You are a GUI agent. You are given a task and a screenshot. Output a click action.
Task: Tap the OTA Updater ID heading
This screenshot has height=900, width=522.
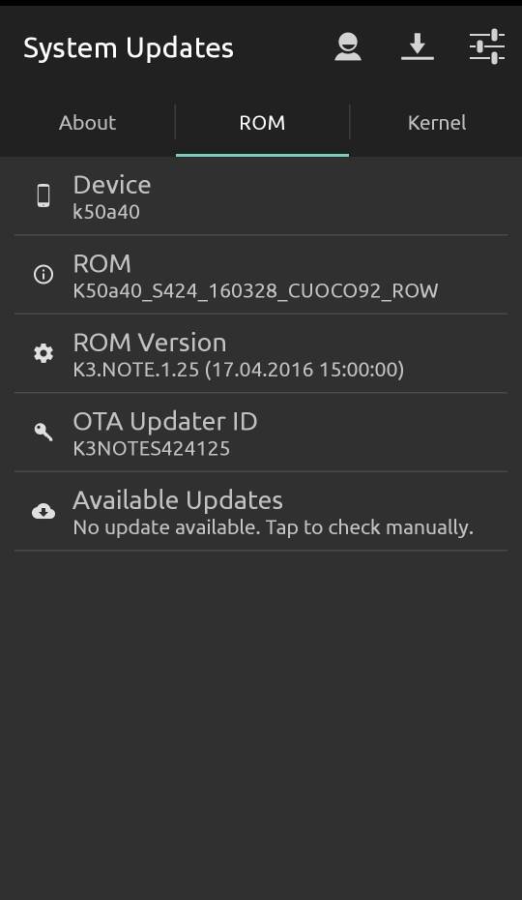click(165, 421)
